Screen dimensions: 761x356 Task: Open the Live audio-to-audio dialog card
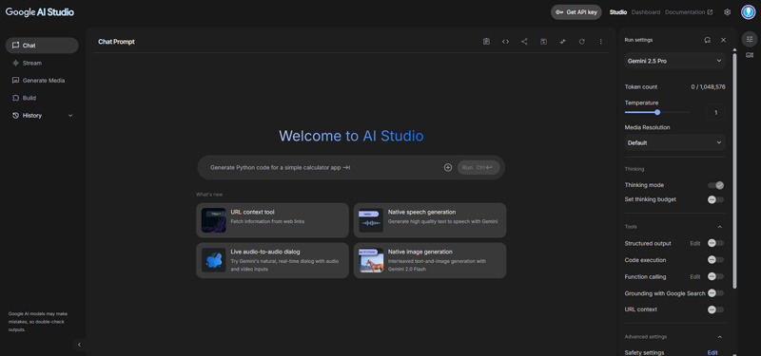tap(272, 260)
